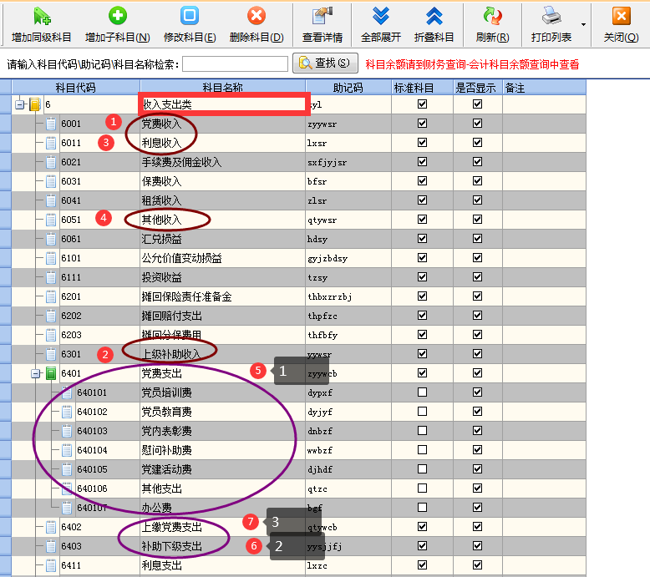This screenshot has height=577, width=650.
Task: Click the document icon of row 6001
Action: 51,124
